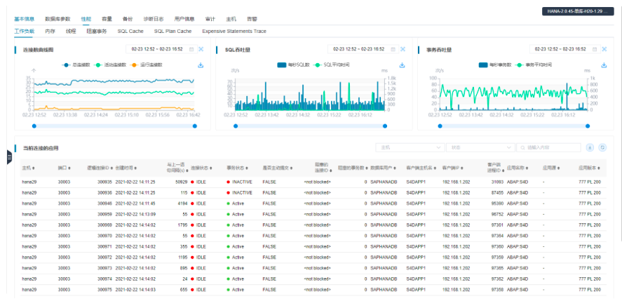Screen dimensions: 622x301
Task: Click the start handle of 连接数曲线图 slider
Action: [34, 126]
